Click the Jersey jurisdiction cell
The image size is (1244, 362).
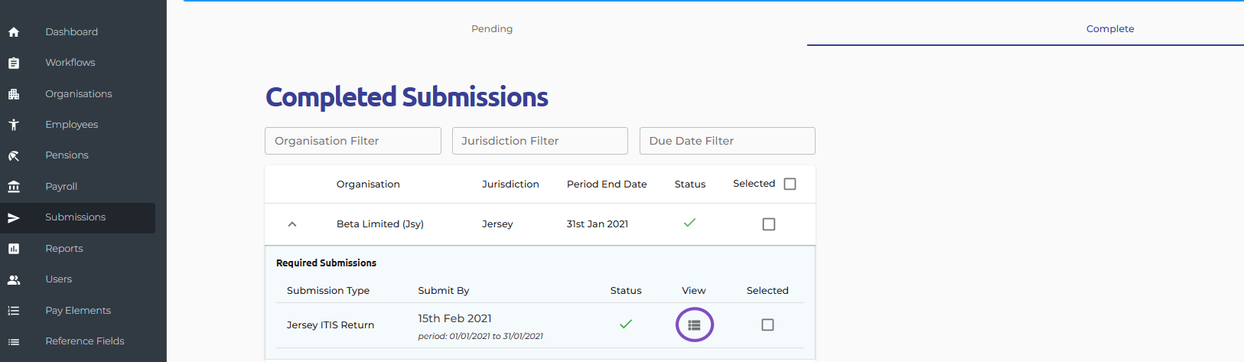tap(497, 224)
